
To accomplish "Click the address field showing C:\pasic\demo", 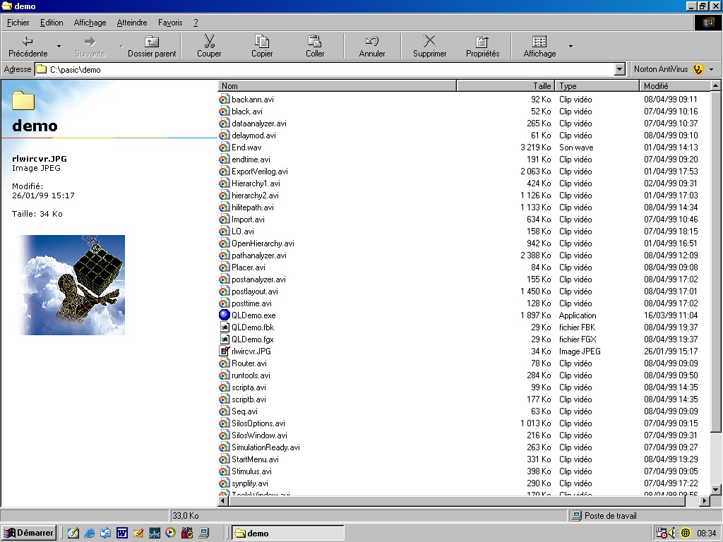I will (x=325, y=69).
